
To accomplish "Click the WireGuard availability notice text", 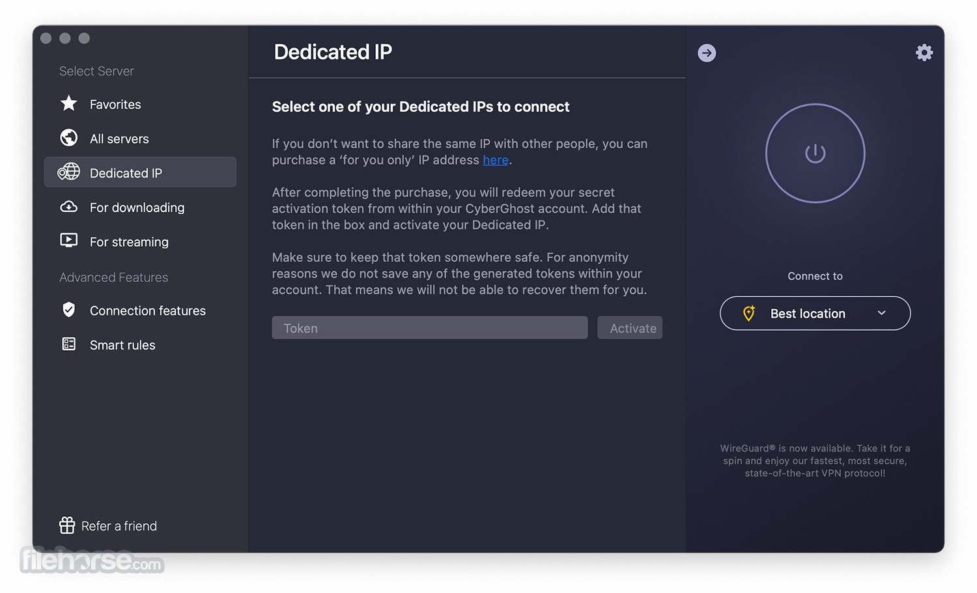I will point(815,460).
